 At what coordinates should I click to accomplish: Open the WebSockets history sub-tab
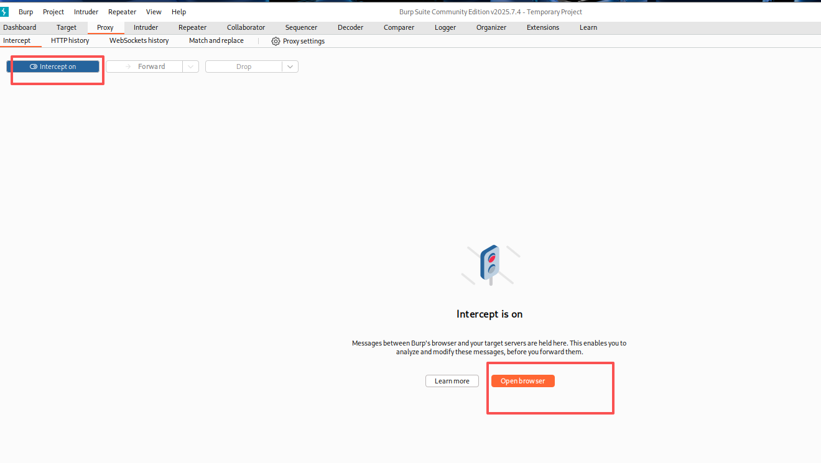coord(139,40)
